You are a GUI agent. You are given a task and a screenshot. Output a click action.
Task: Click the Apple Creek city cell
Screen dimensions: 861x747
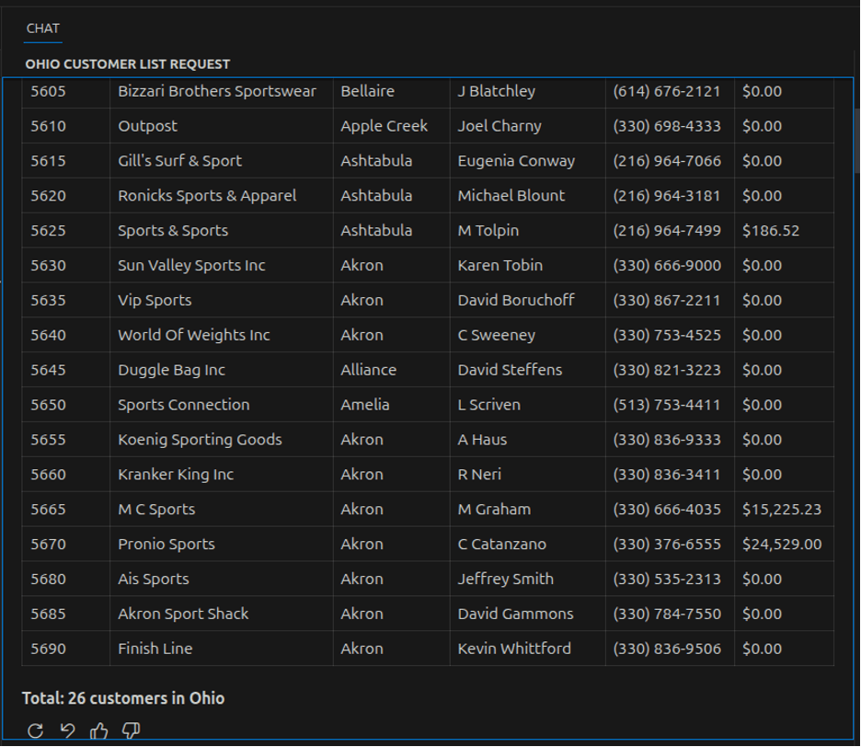pos(384,126)
